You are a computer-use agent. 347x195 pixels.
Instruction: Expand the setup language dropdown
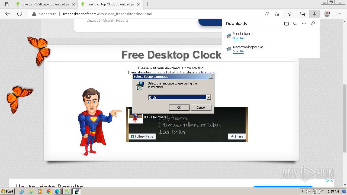tap(208, 97)
